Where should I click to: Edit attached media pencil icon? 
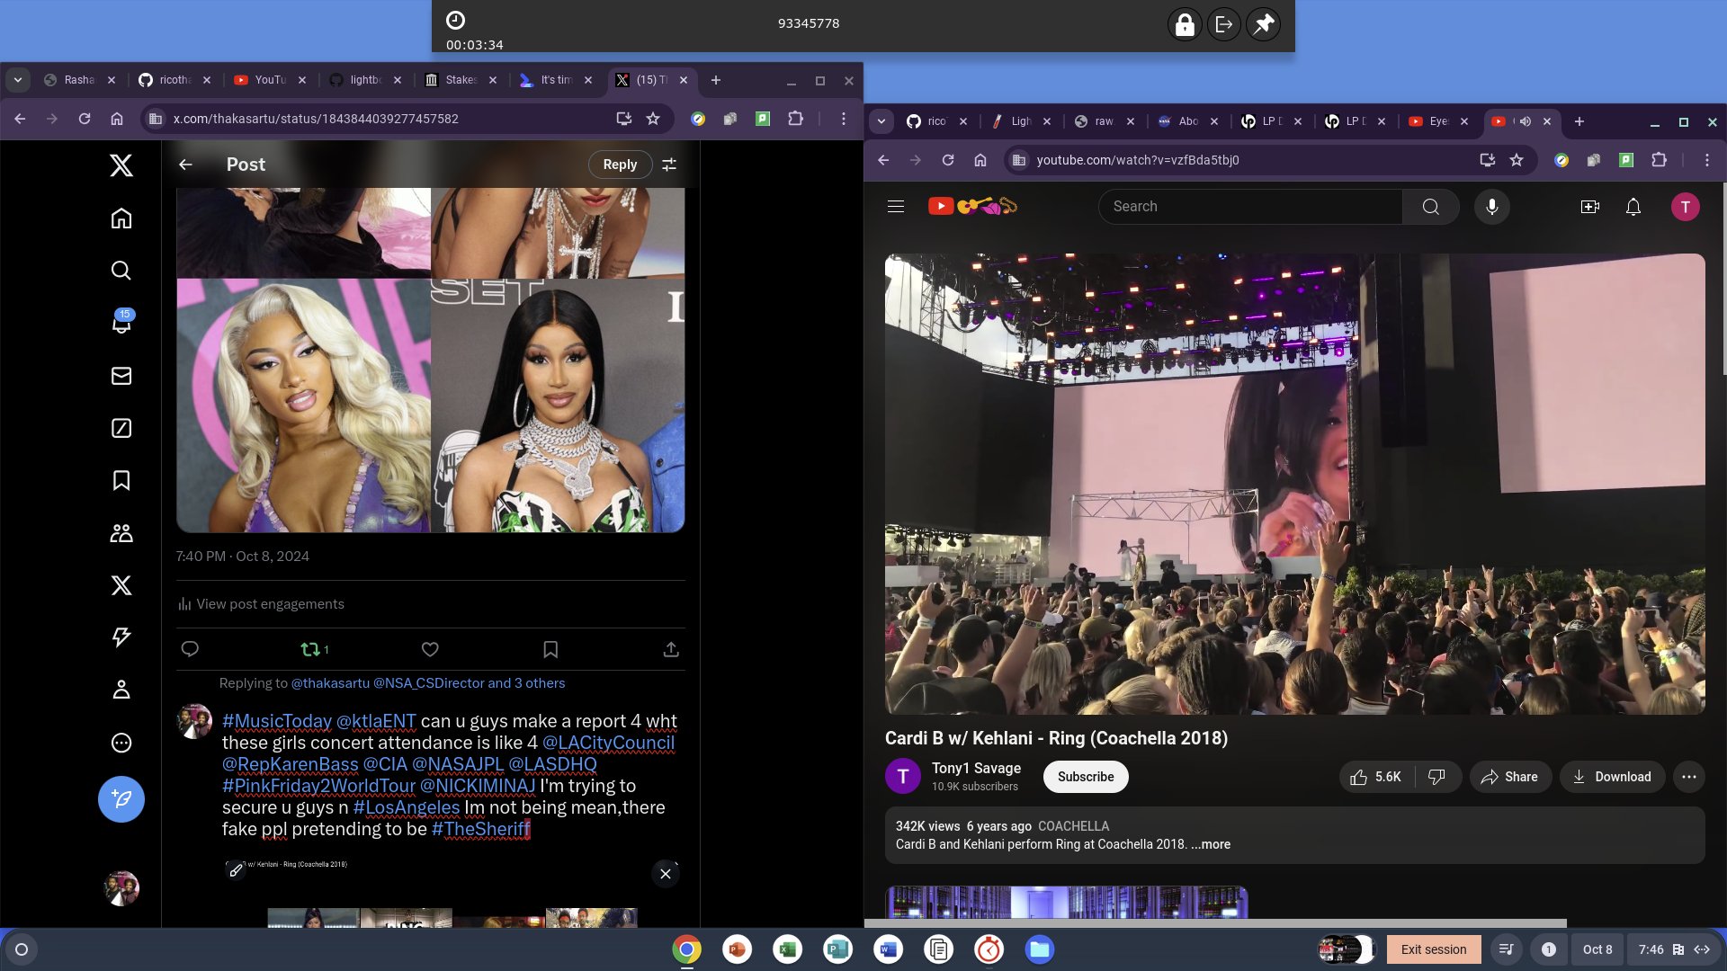click(236, 870)
